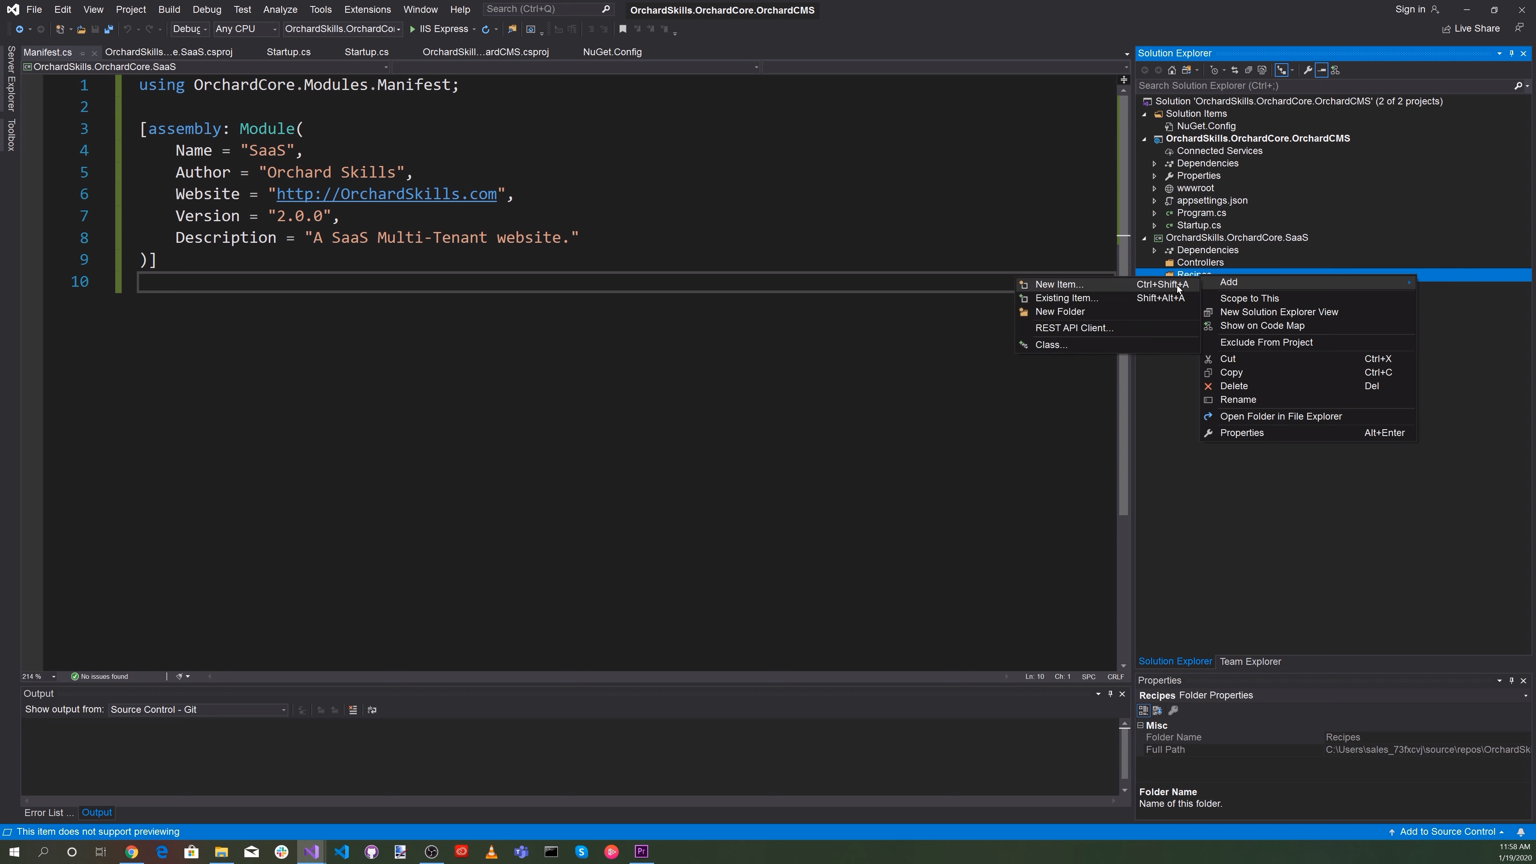The width and height of the screenshot is (1536, 864).
Task: Open the Server Explorer side tab
Action: [11, 78]
